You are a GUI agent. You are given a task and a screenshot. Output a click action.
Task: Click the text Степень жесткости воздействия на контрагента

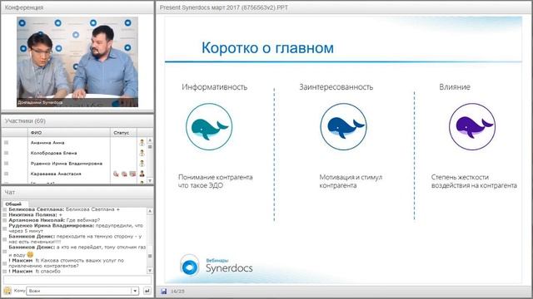click(x=474, y=181)
